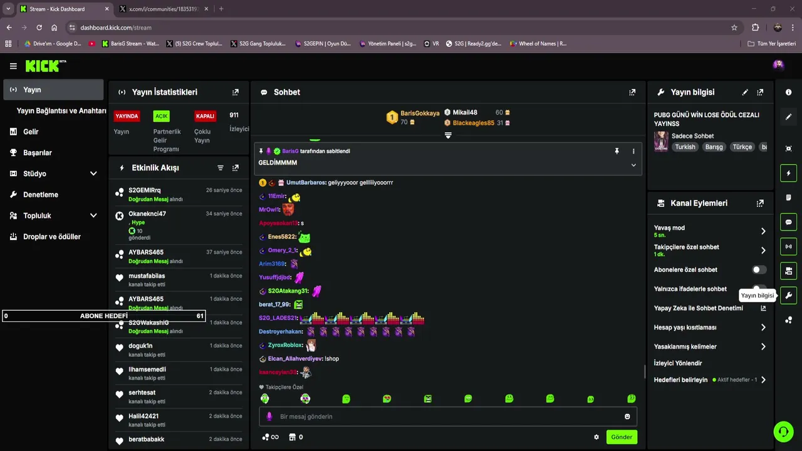Open Hesap yaşı kısıtlaması options
Screen dimensions: 802x451
710,328
